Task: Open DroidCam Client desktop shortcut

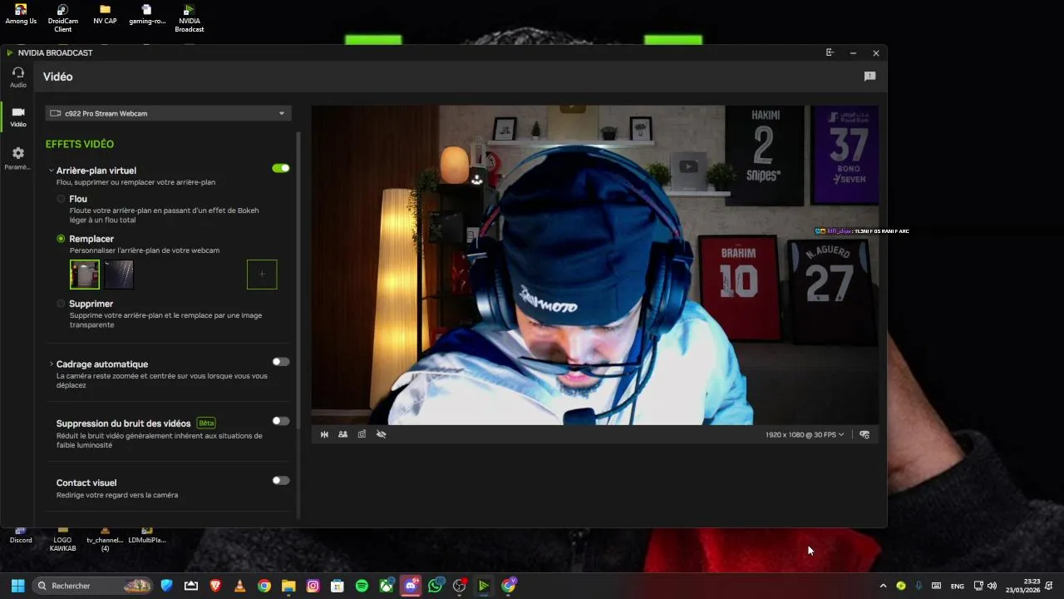Action: (63, 18)
